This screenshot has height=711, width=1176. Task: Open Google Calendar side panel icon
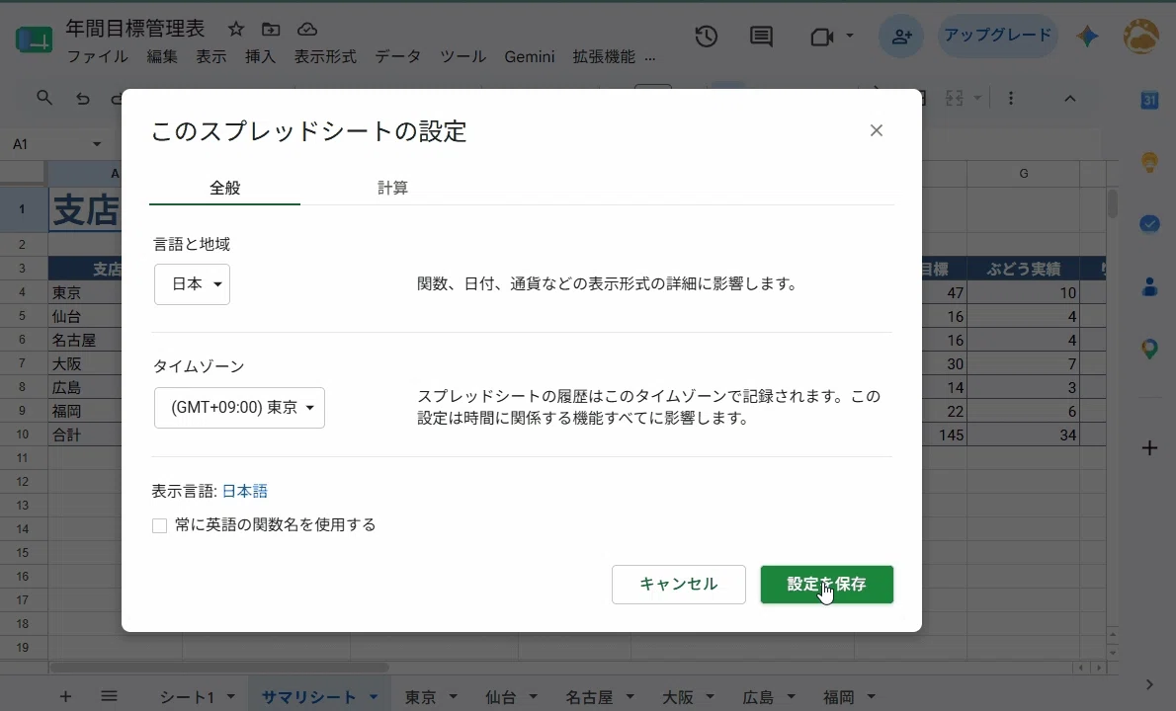coord(1149,100)
